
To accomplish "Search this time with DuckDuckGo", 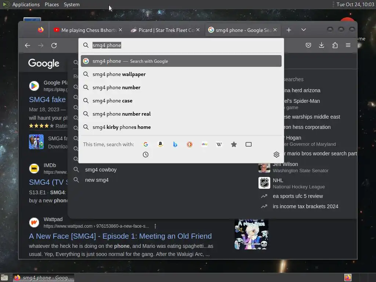I will point(190,144).
